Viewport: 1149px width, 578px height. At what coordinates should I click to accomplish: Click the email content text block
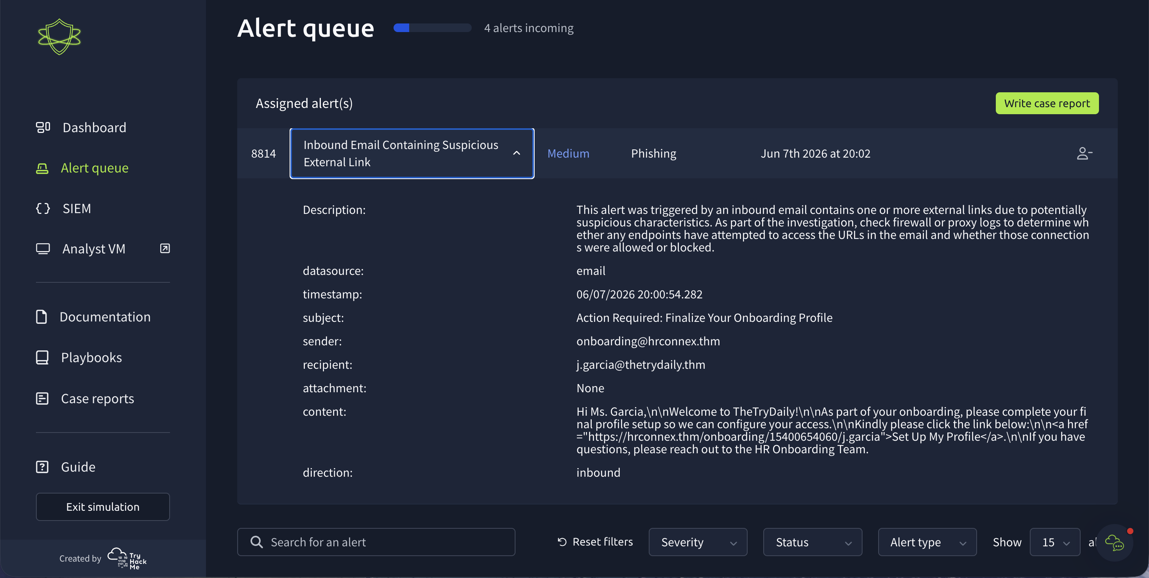tap(832, 430)
